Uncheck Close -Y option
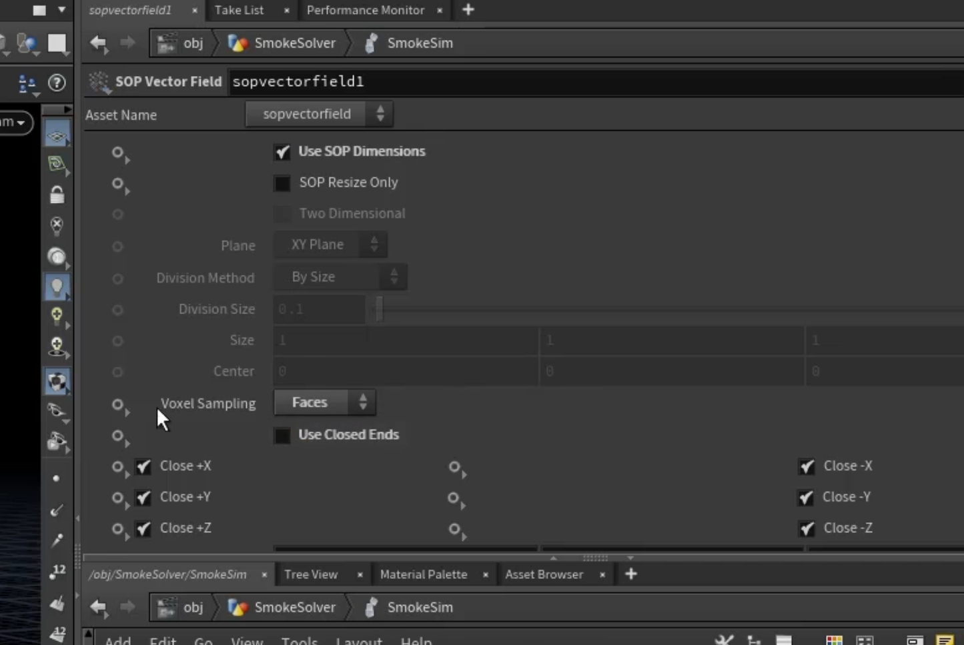The width and height of the screenshot is (964, 645). [806, 498]
